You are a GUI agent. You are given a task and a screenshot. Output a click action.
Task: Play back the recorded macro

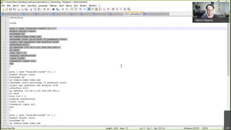[121, 9]
